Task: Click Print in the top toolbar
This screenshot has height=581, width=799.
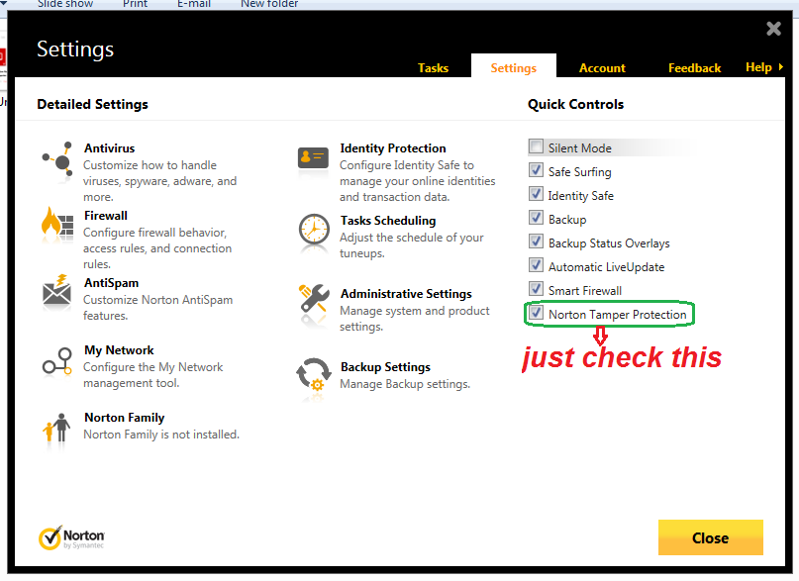Action: [x=135, y=4]
